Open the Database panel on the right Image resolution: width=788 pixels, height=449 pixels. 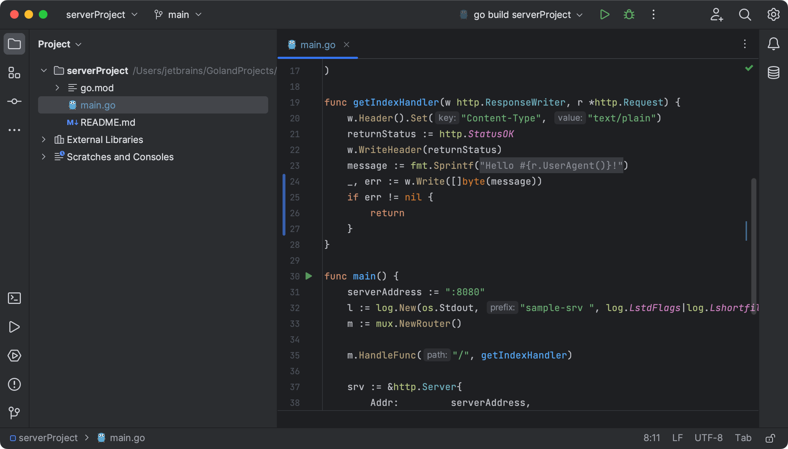773,72
